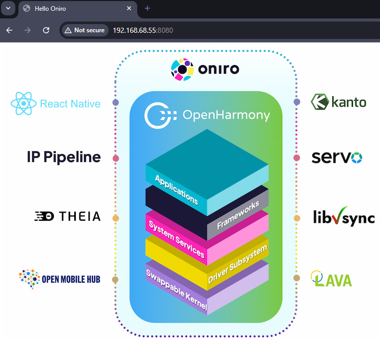This screenshot has height=356, width=380.
Task: Open the tab search dropdown chevron
Action: (x=8, y=8)
